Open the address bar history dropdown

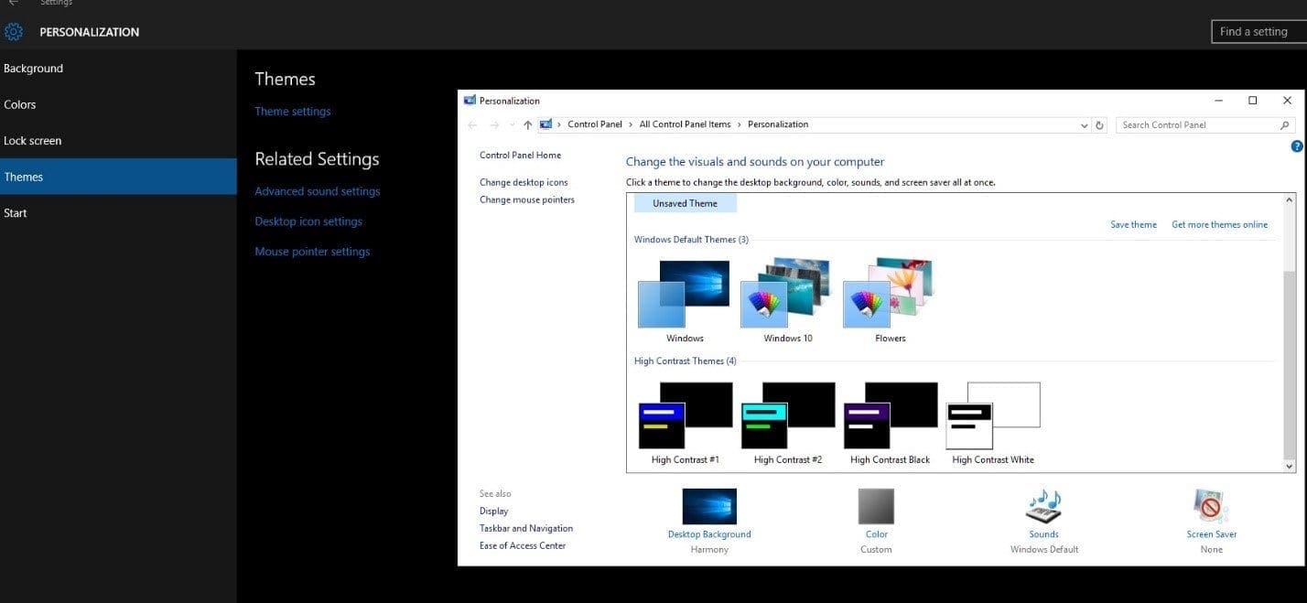pyautogui.click(x=1085, y=125)
